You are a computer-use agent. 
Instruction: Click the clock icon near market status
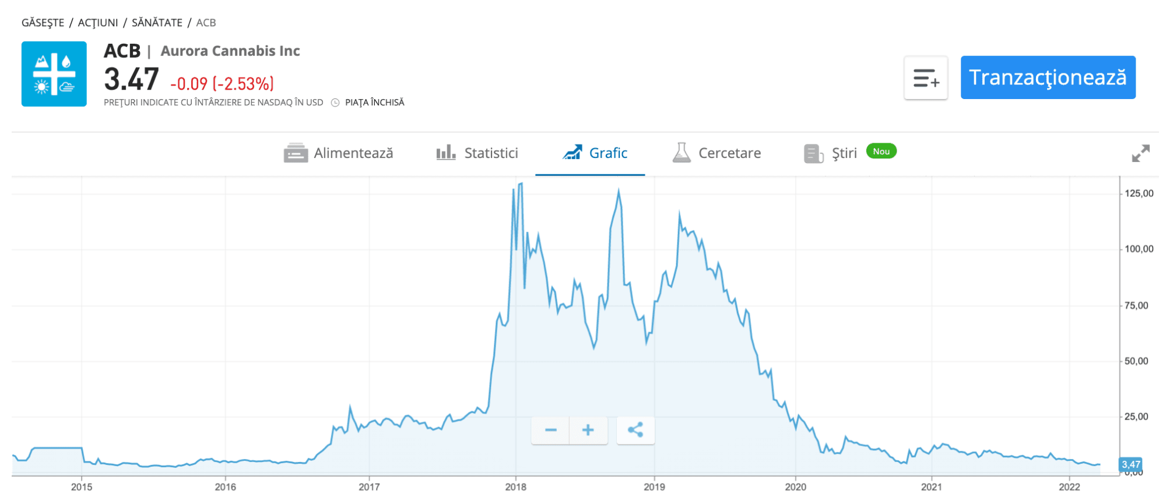coord(335,103)
